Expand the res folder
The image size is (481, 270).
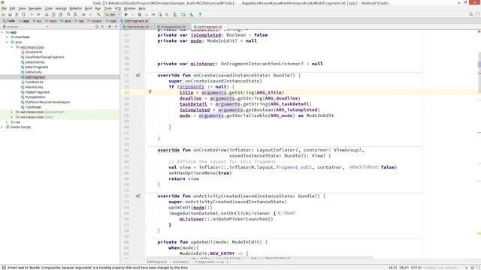click(x=7, y=121)
